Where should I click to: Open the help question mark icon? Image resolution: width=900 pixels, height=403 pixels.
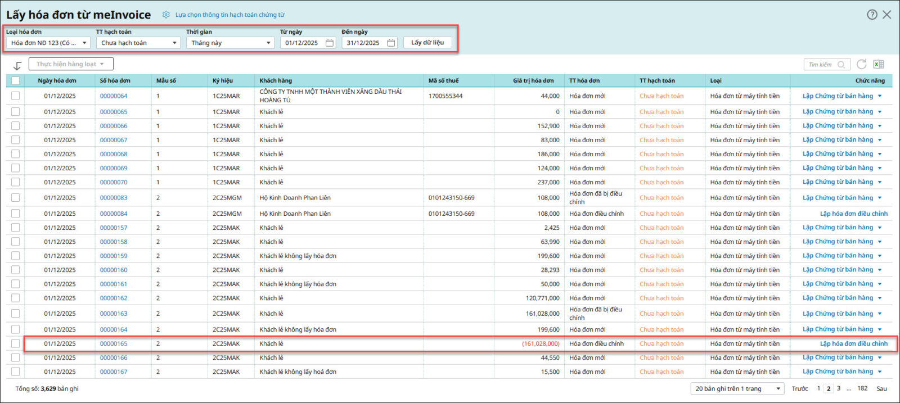point(872,15)
